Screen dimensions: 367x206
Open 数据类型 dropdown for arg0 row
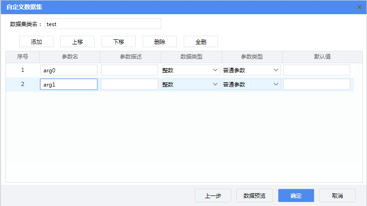click(x=191, y=70)
